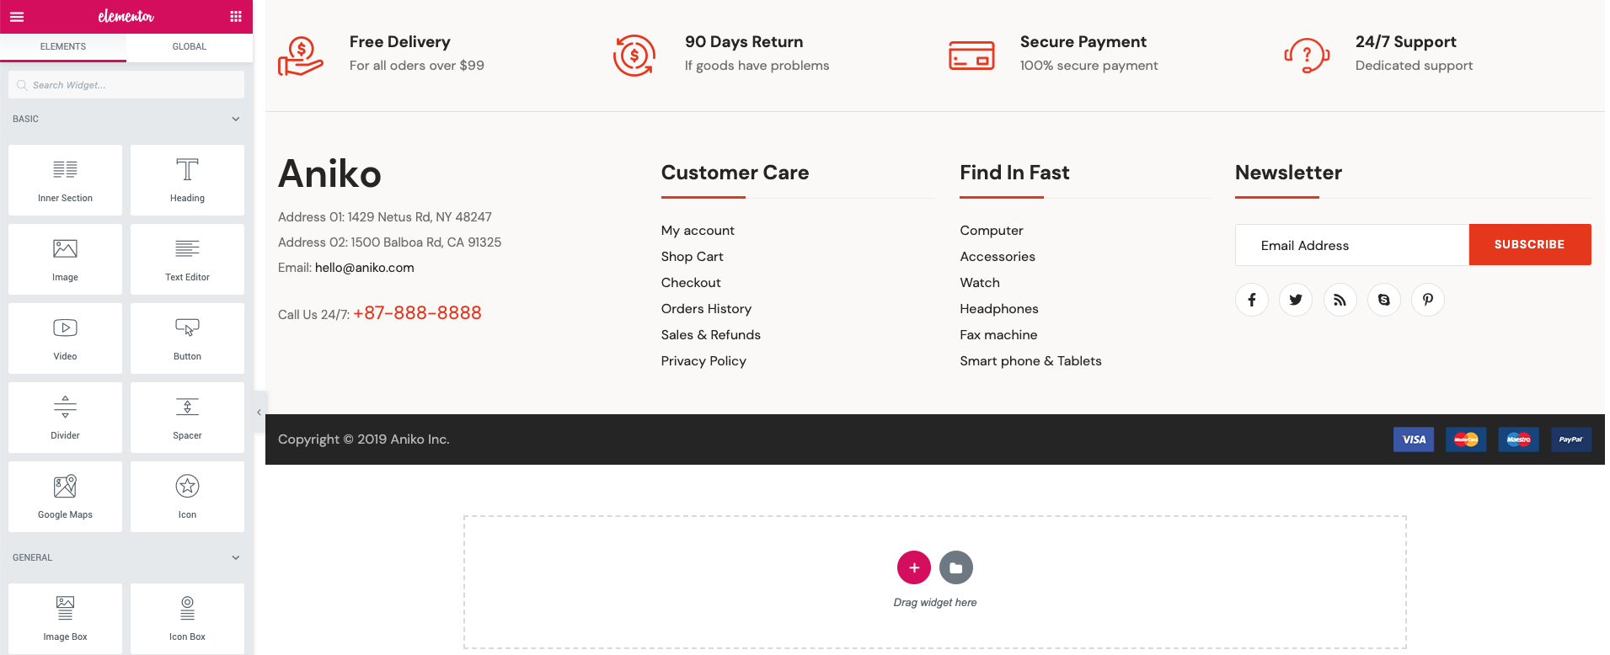This screenshot has width=1610, height=655.
Task: Hide the Elementor side panel
Action: pos(259,413)
